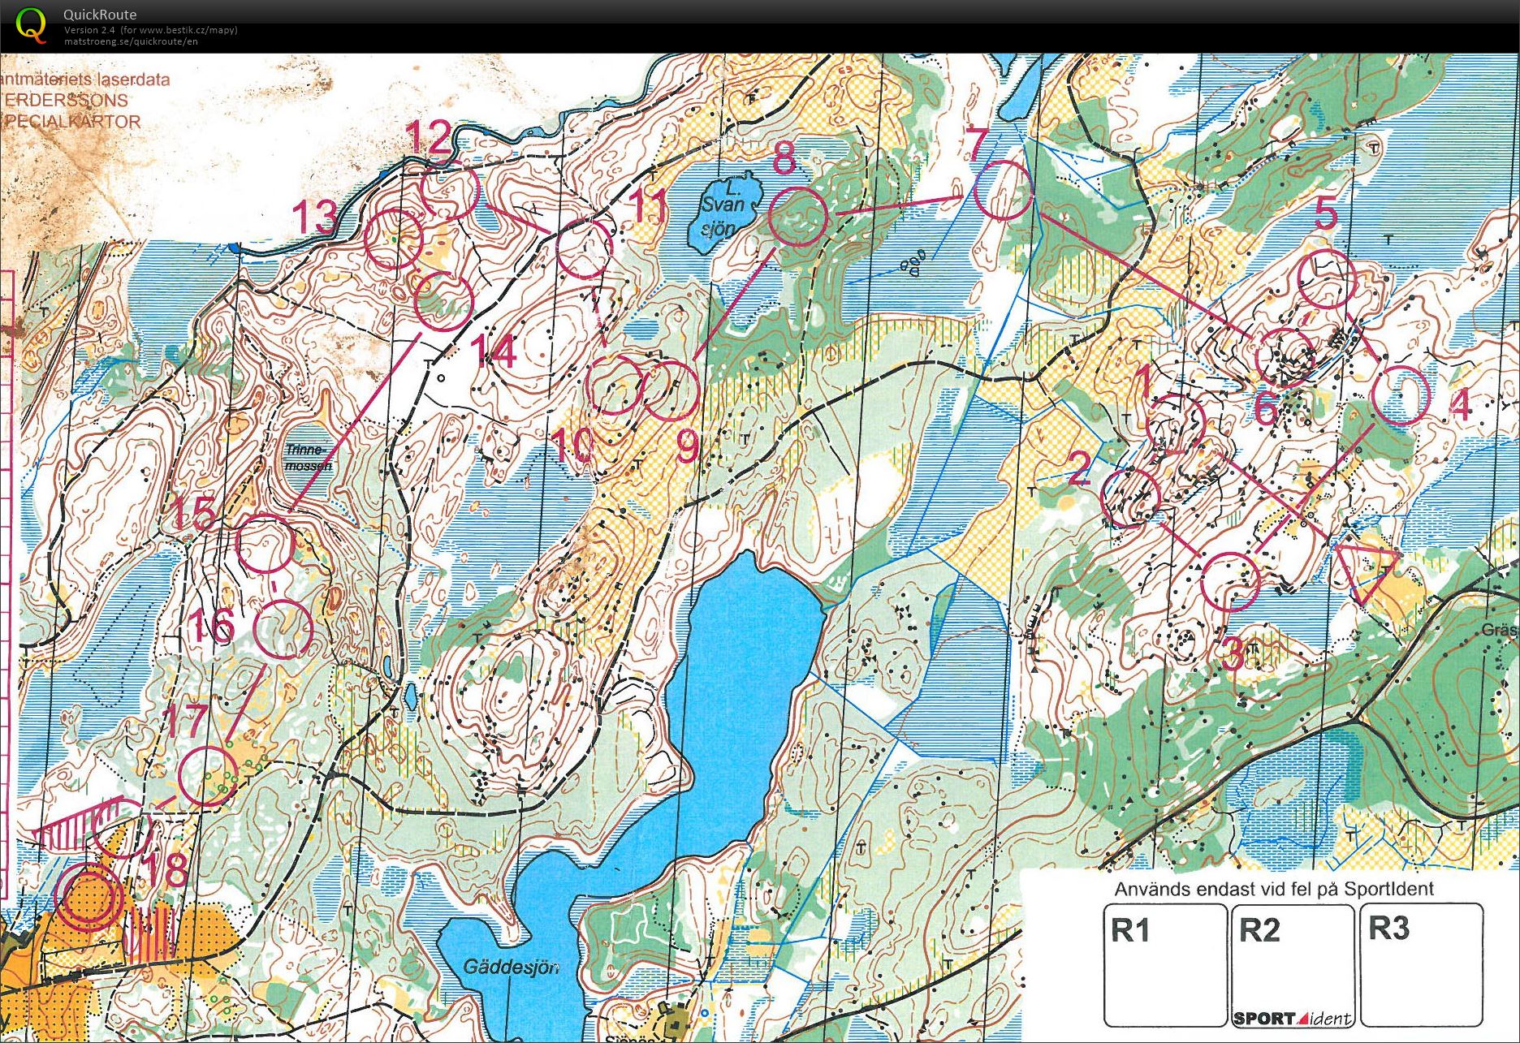
Task: Click the SPORTident logo
Action: pos(1293,1018)
